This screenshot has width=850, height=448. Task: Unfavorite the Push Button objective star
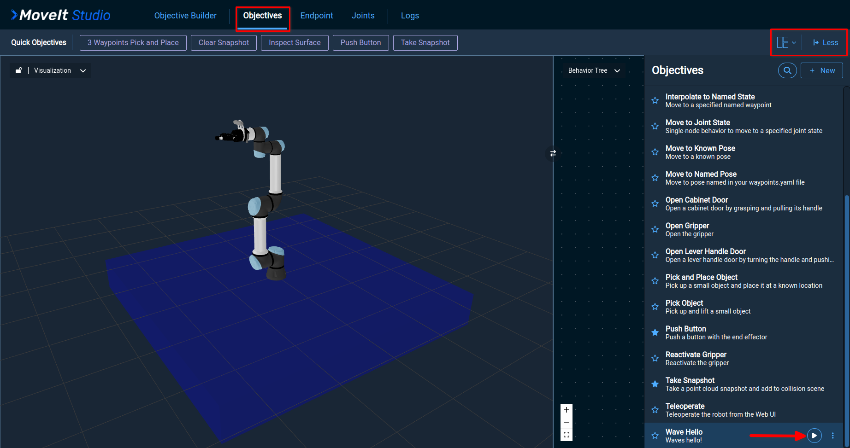point(655,332)
